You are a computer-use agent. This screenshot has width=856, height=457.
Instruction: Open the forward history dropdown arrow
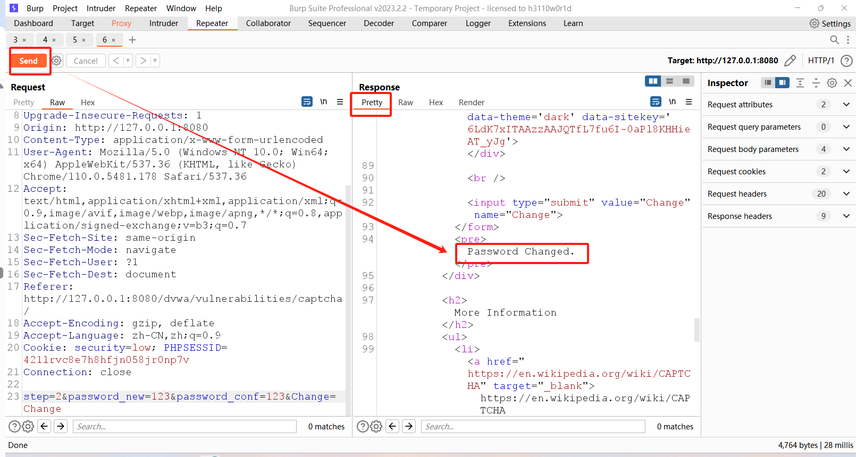tap(155, 61)
